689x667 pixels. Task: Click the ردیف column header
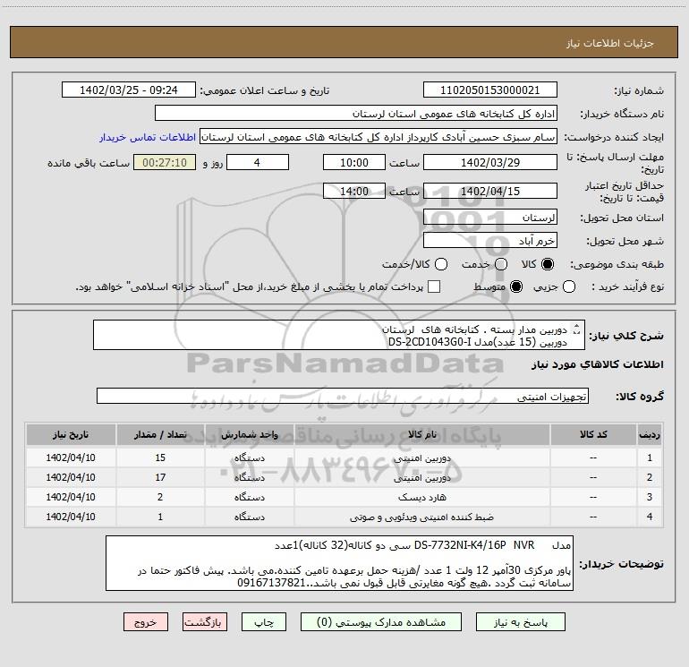point(650,434)
